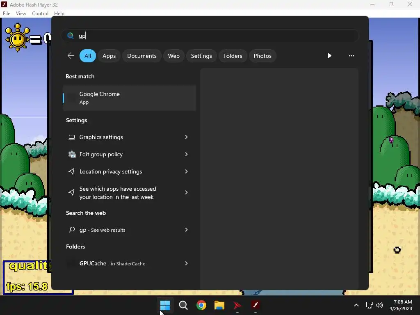Switch to the Folders filter tab

[233, 56]
